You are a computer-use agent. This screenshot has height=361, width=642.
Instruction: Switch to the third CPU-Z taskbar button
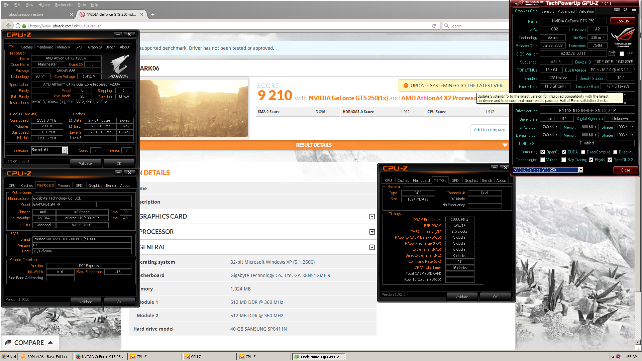coord(264,357)
